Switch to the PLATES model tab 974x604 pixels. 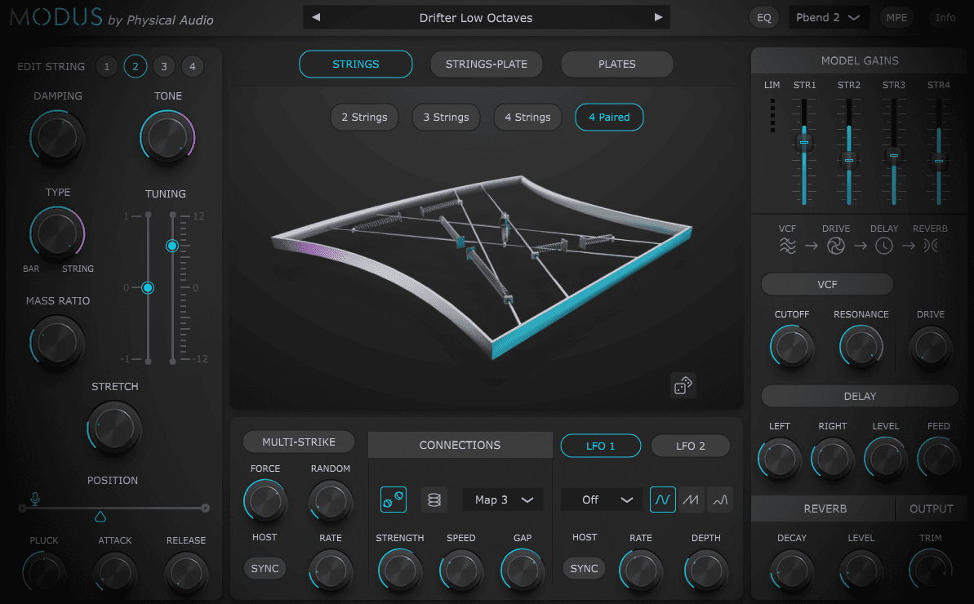pyautogui.click(x=616, y=64)
